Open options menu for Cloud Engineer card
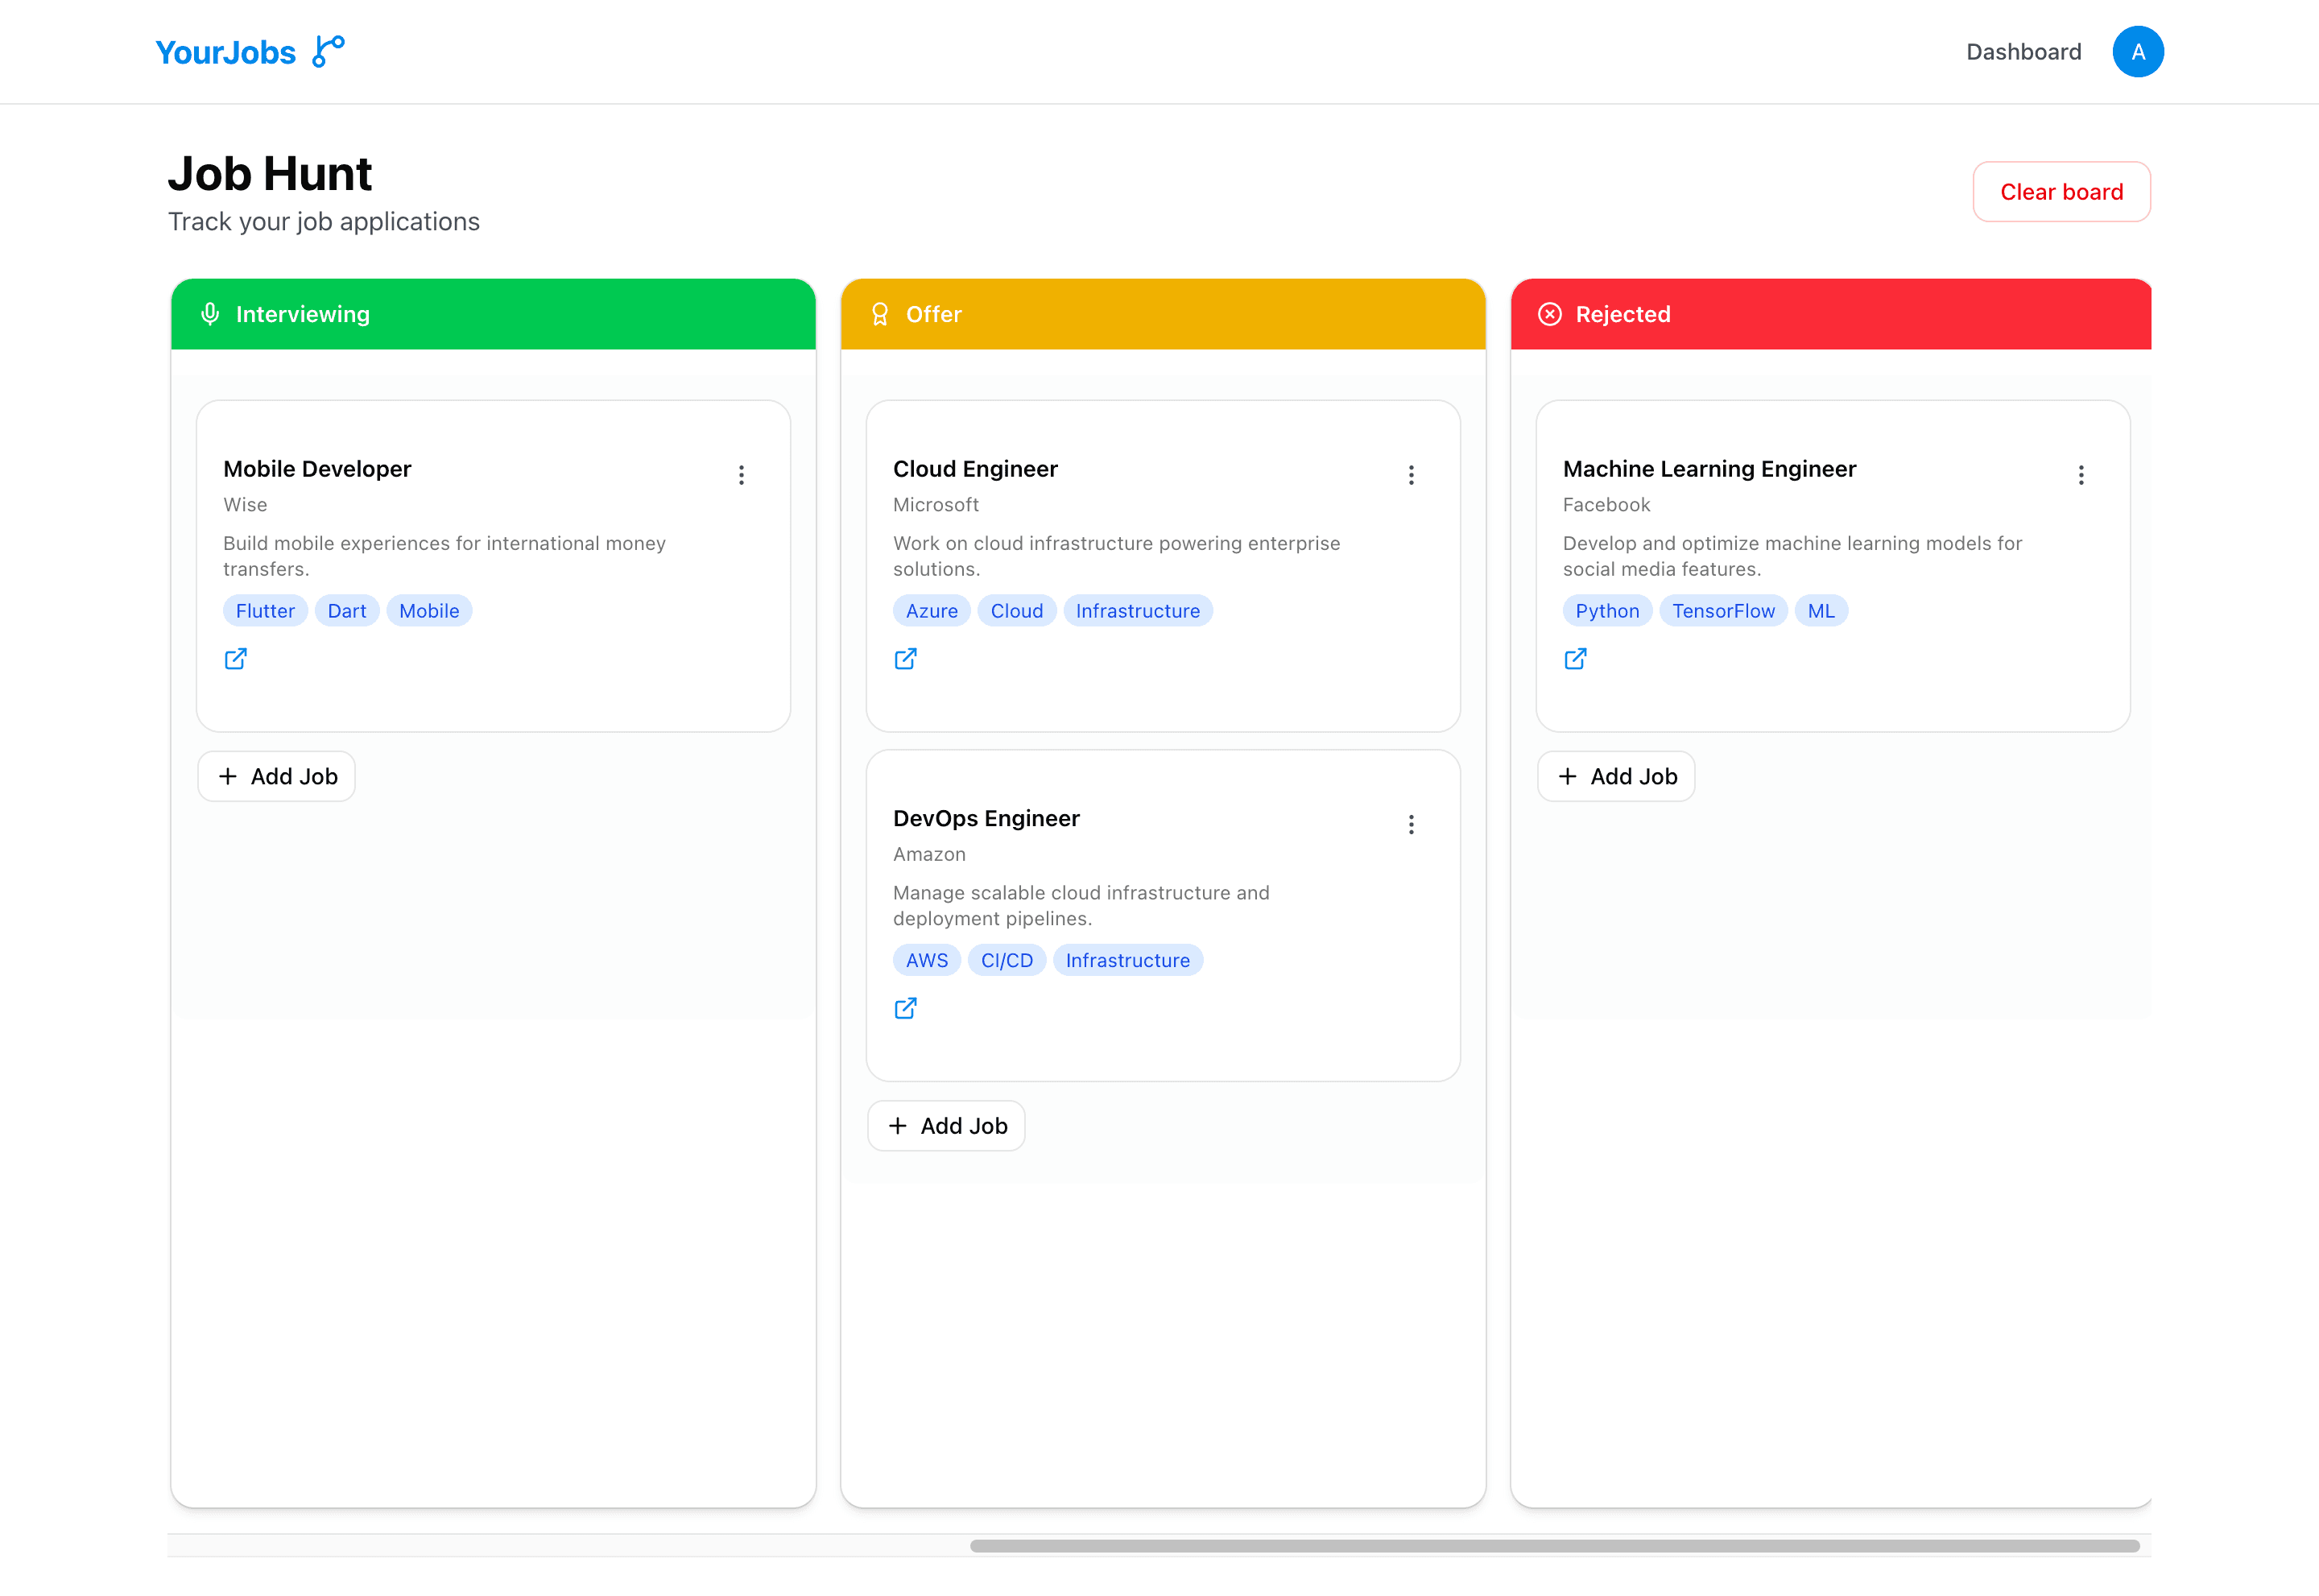The height and width of the screenshot is (1596, 2319). (x=1411, y=475)
